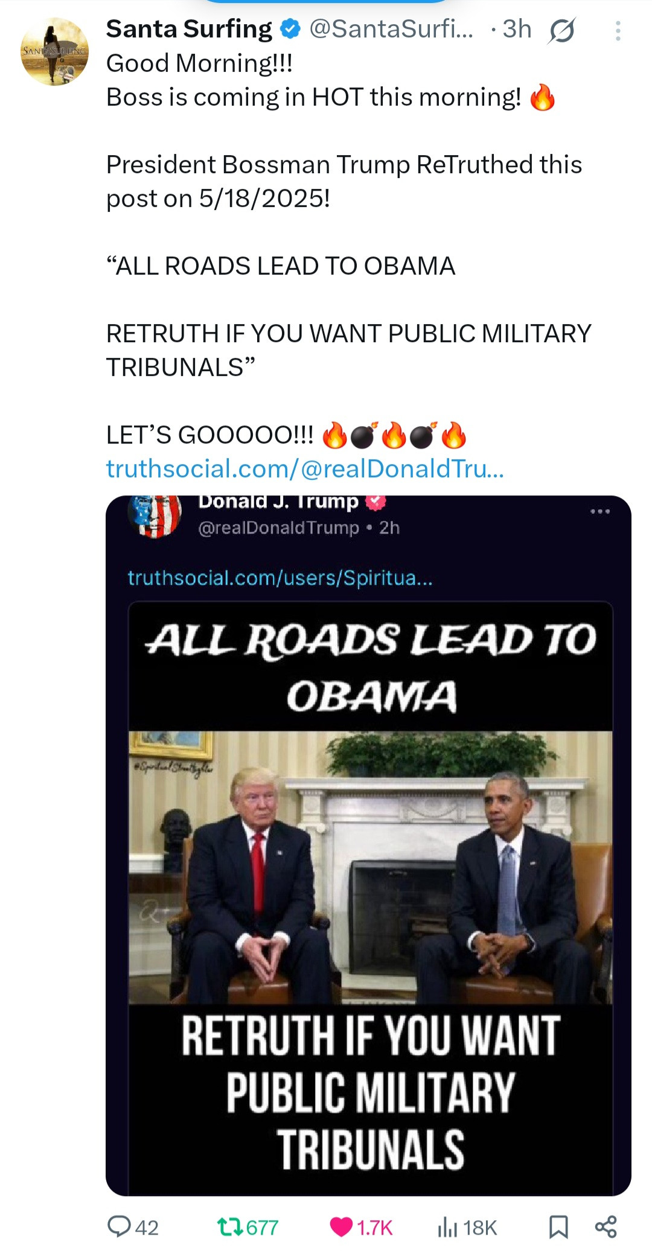Open the Santa Surfing profile avatar

point(55,52)
